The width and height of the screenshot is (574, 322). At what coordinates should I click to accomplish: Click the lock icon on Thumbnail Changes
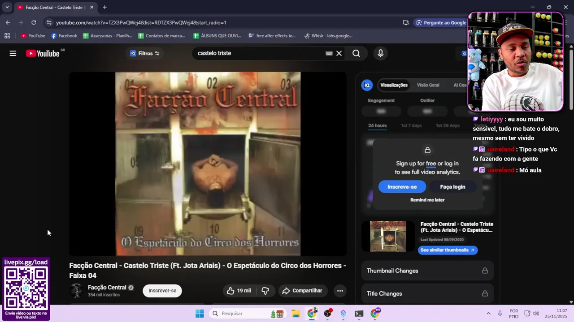pyautogui.click(x=485, y=271)
